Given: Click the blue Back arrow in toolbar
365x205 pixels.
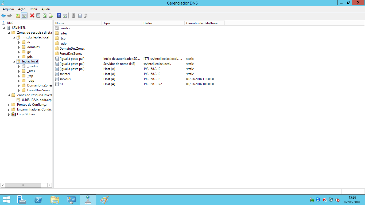Looking at the screenshot, I should (x=3, y=16).
